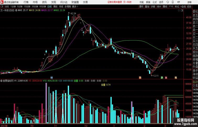Toggle the side panel icon beside diamond
Viewport: 198px width, 127px height.
182,10
